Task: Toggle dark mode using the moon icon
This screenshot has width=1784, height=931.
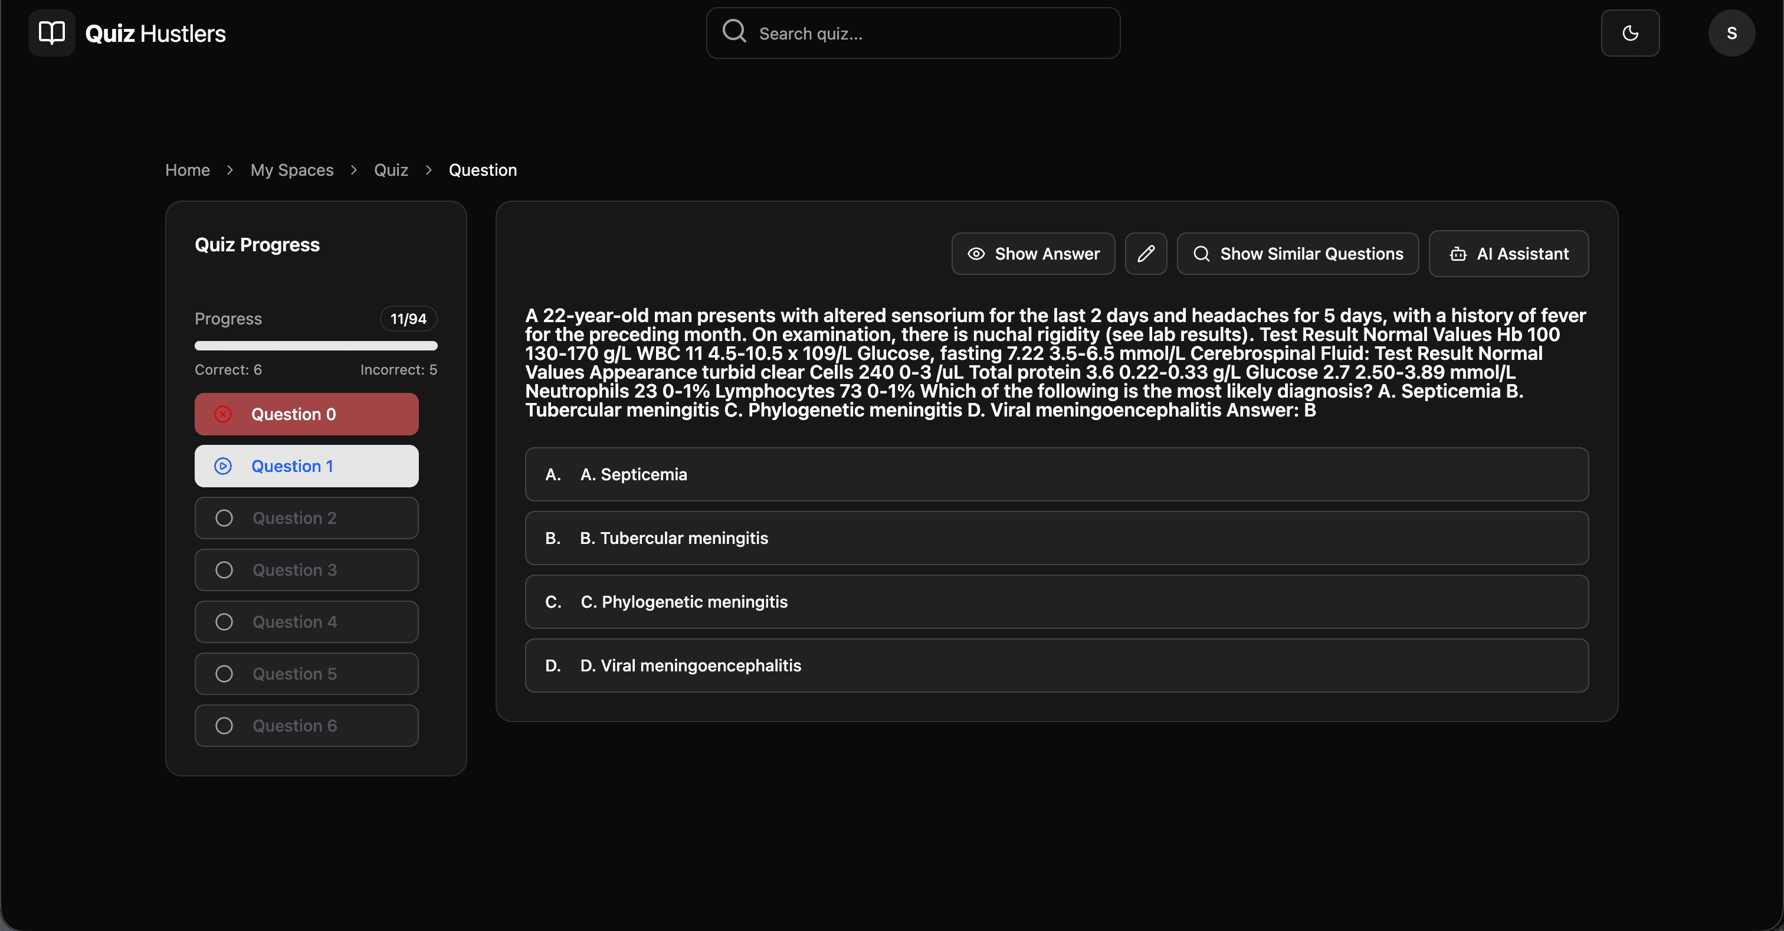Action: pos(1630,32)
